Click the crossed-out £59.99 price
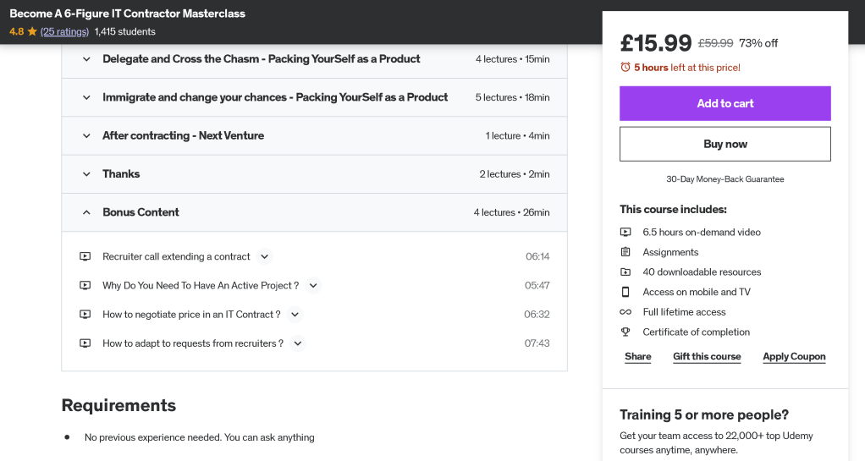Viewport: 865px width, 461px height. 715,43
